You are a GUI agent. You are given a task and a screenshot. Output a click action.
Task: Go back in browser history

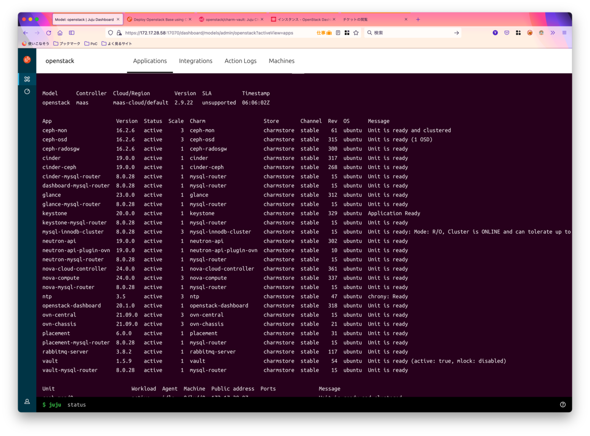click(x=26, y=33)
